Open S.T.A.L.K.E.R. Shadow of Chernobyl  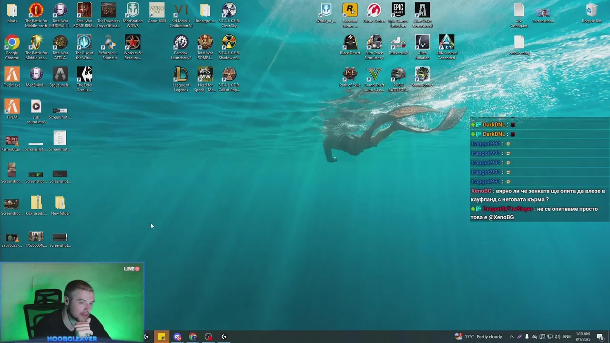pyautogui.click(x=229, y=47)
